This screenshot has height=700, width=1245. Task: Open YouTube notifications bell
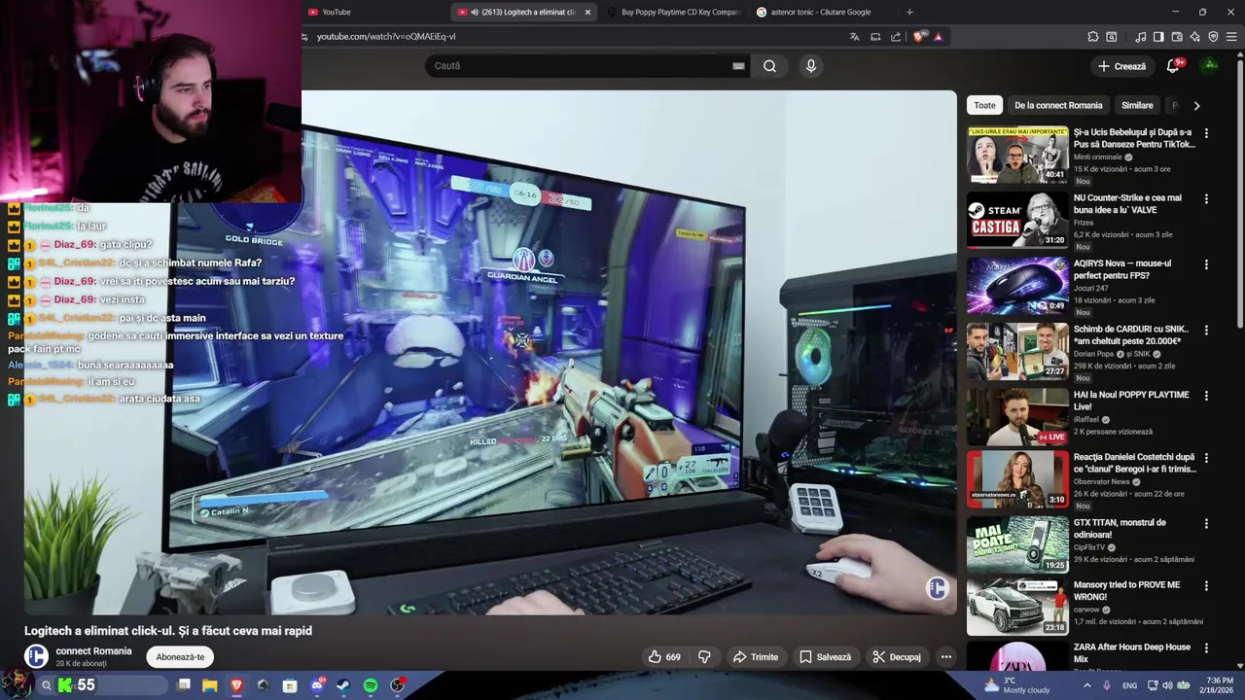click(1173, 66)
